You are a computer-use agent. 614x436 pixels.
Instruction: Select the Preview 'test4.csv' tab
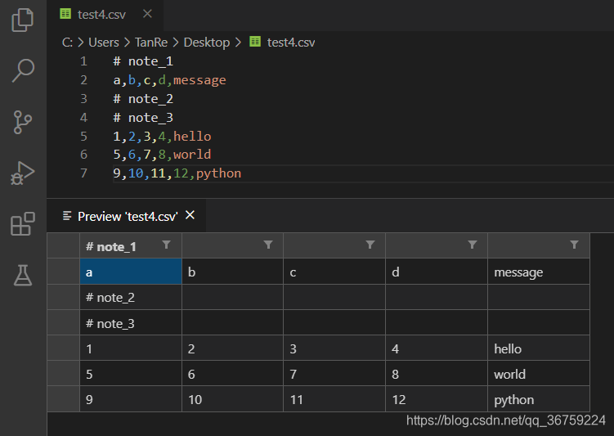click(x=127, y=216)
